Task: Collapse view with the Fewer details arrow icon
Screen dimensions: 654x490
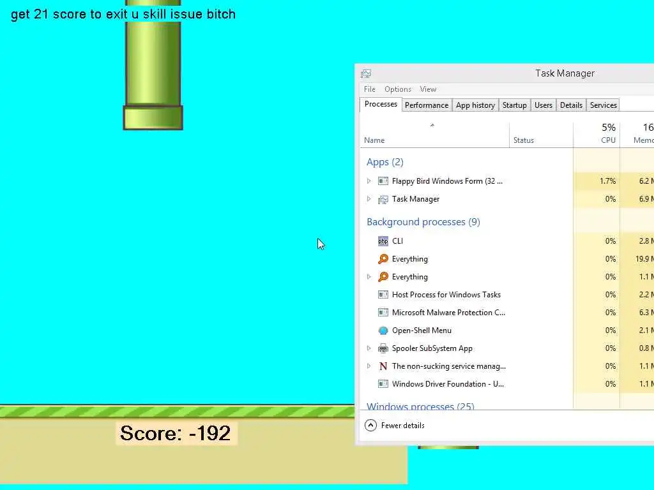Action: point(370,426)
